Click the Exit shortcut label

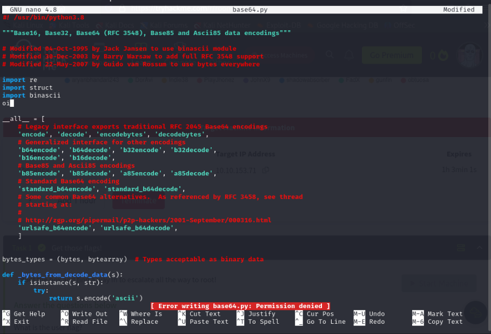22,322
